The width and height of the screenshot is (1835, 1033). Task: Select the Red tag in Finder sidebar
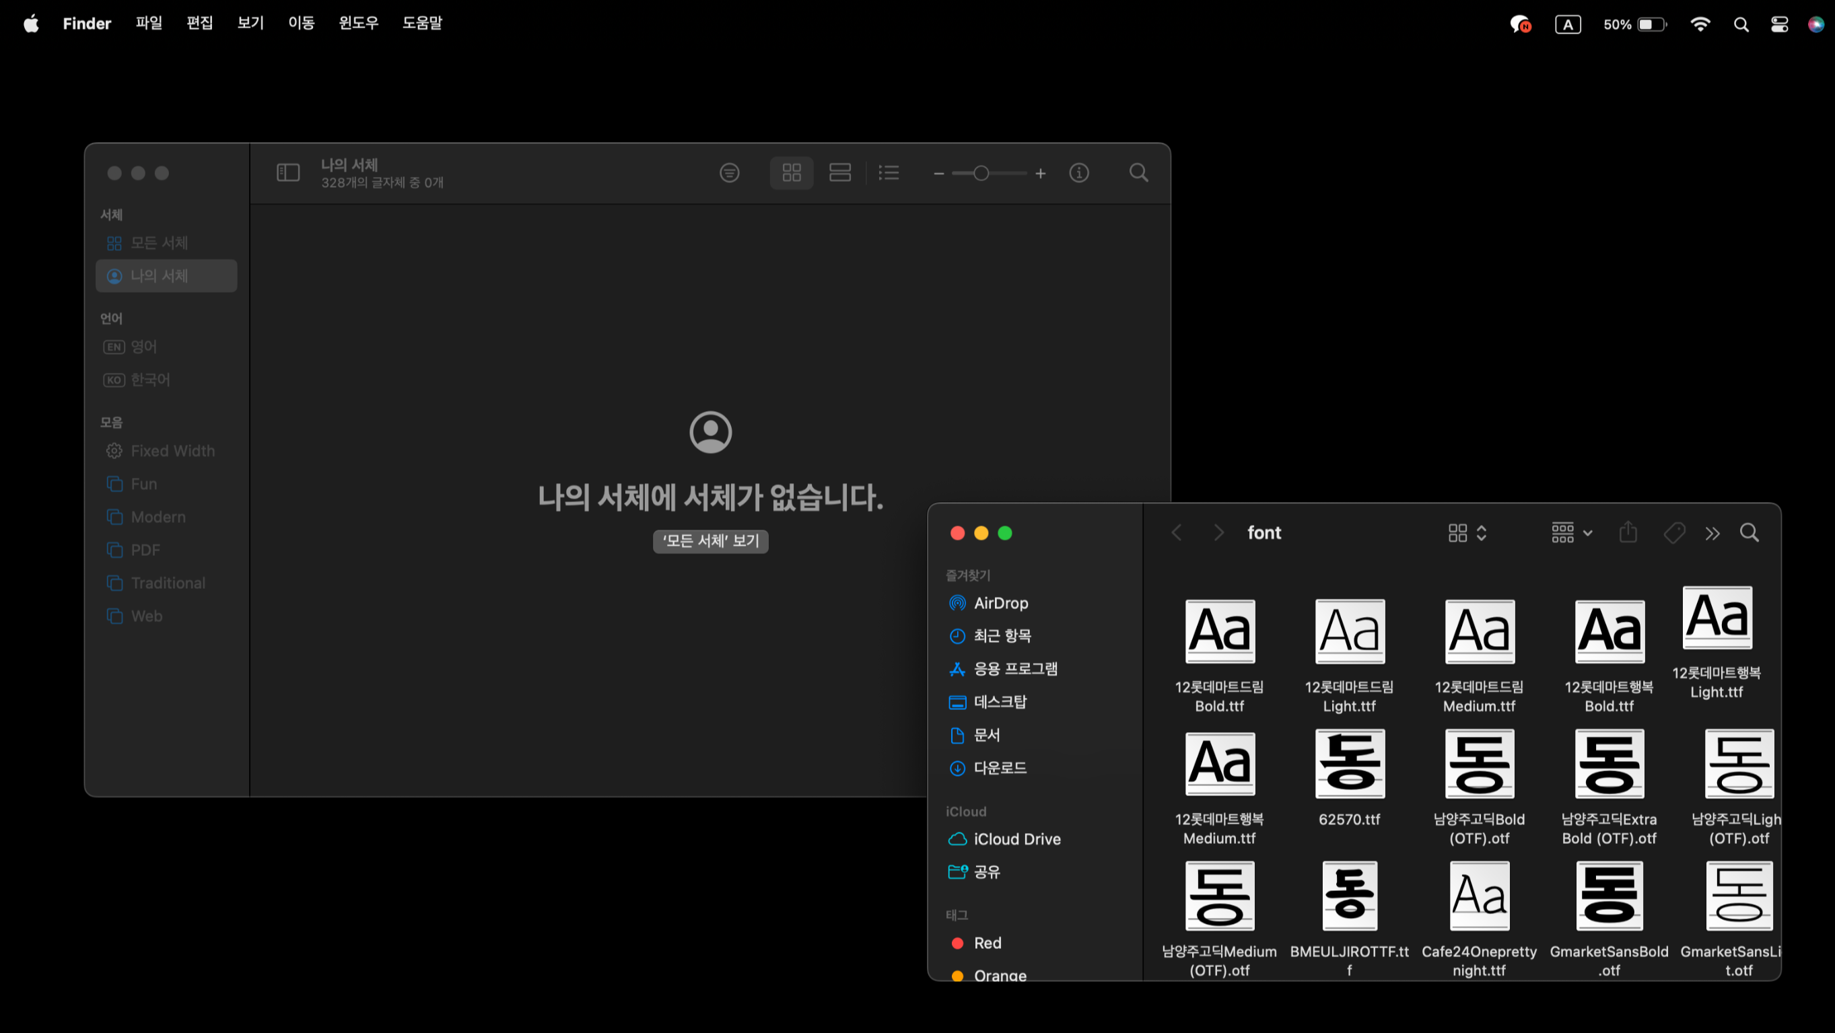point(1037,943)
